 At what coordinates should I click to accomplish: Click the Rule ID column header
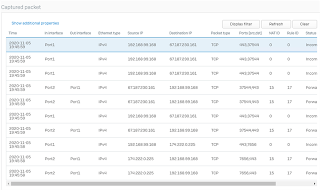point(292,33)
